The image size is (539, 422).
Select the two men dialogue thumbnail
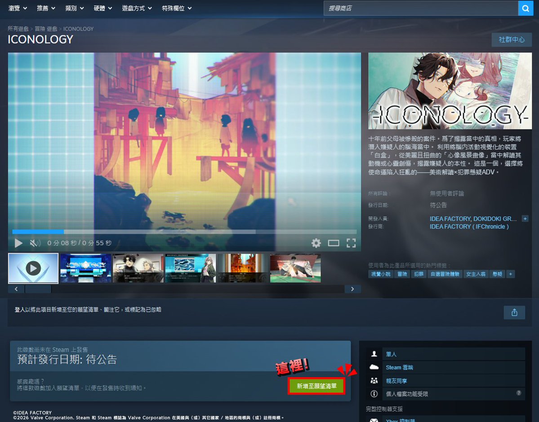click(138, 268)
